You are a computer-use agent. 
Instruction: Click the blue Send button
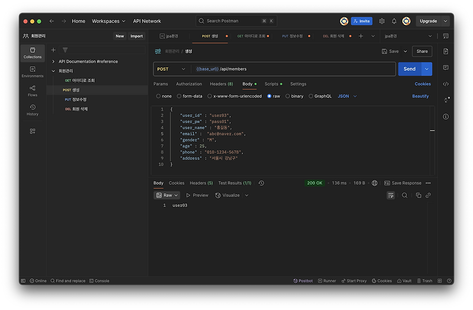409,69
